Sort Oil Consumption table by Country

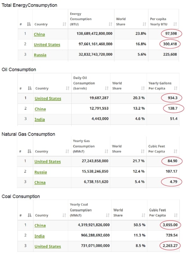pos(67,88)
